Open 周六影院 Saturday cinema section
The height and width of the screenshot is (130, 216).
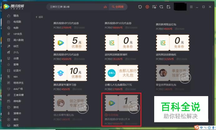pos(18,40)
